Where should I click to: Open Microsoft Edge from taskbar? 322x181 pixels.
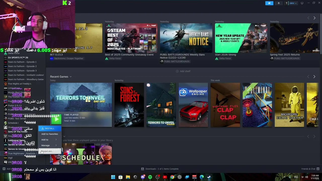pyautogui.click(x=202, y=177)
